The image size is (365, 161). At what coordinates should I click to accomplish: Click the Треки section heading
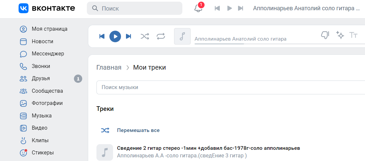pos(105,109)
